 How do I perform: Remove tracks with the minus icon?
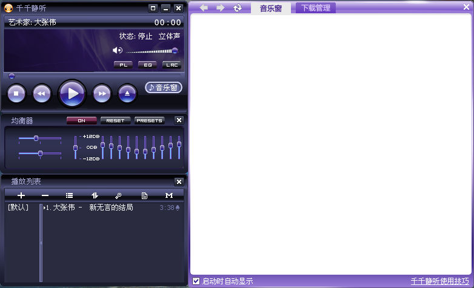click(45, 195)
